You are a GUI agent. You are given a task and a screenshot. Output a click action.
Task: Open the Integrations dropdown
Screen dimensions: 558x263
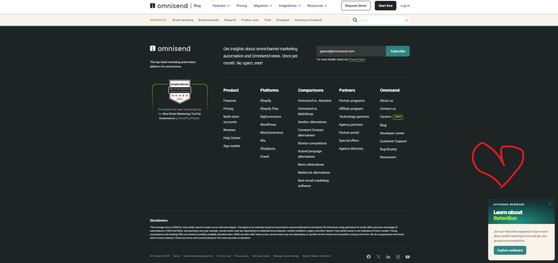coord(289,6)
